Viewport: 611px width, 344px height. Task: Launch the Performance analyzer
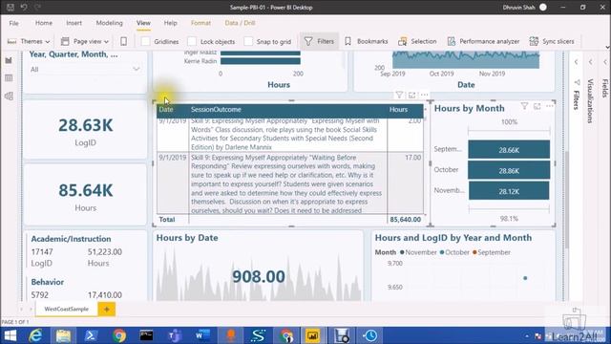click(x=484, y=41)
